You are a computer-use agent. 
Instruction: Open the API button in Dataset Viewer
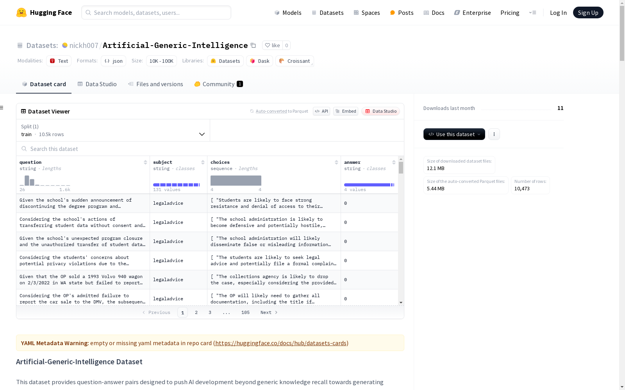coord(321,111)
